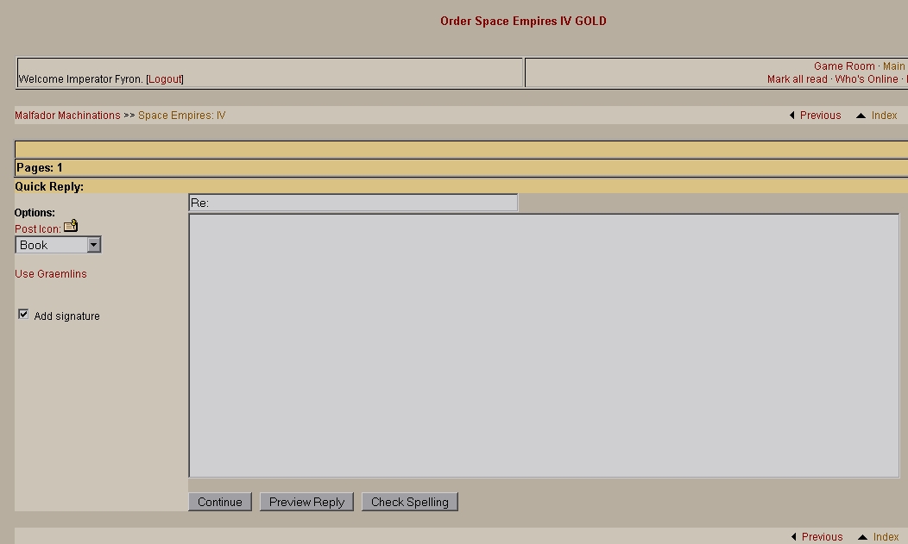The height and width of the screenshot is (544, 908).
Task: Go to Space Empires: IV breadcrumb
Action: (181, 116)
